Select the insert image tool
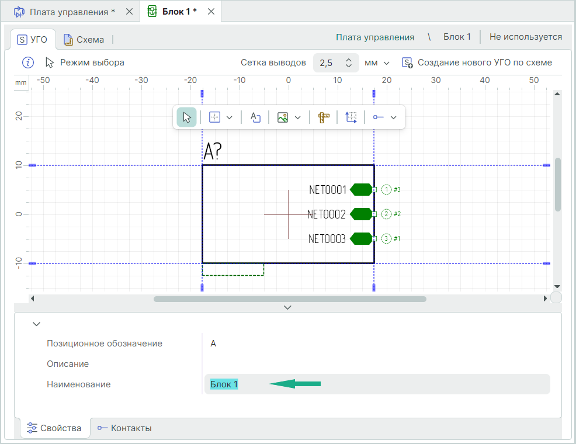Image resolution: width=576 pixels, height=444 pixels. (283, 117)
